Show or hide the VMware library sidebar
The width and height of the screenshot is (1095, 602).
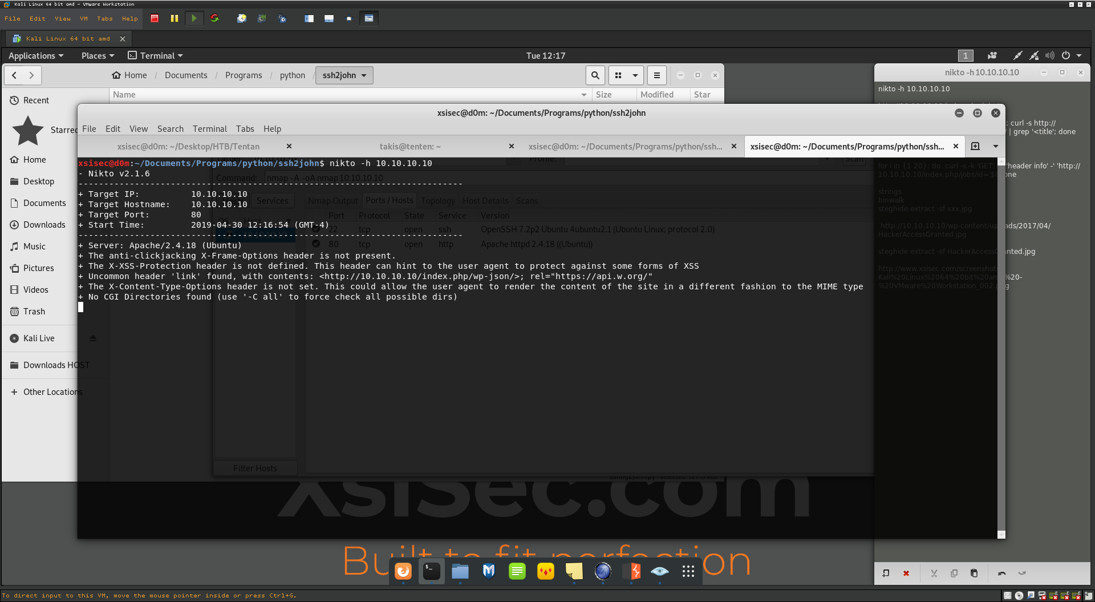309,18
